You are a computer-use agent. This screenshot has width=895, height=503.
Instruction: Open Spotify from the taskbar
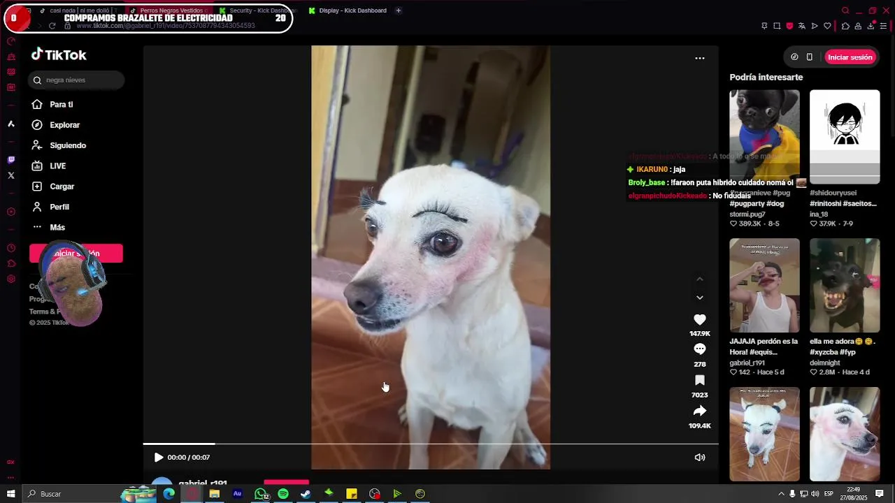click(x=282, y=494)
